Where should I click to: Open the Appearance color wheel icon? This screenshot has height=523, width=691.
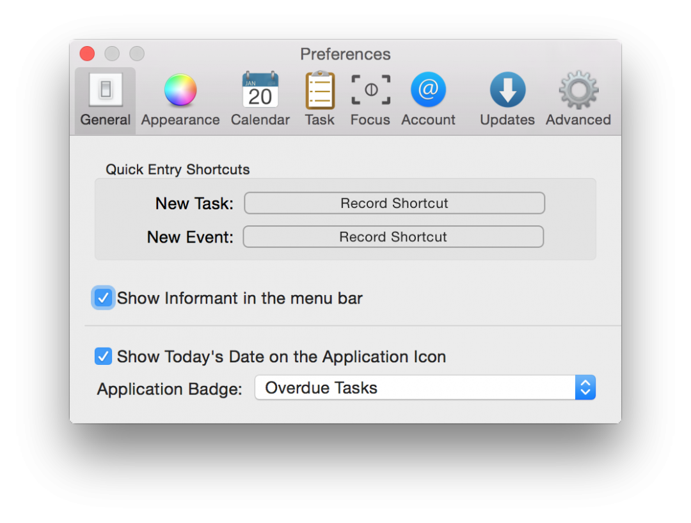click(180, 90)
